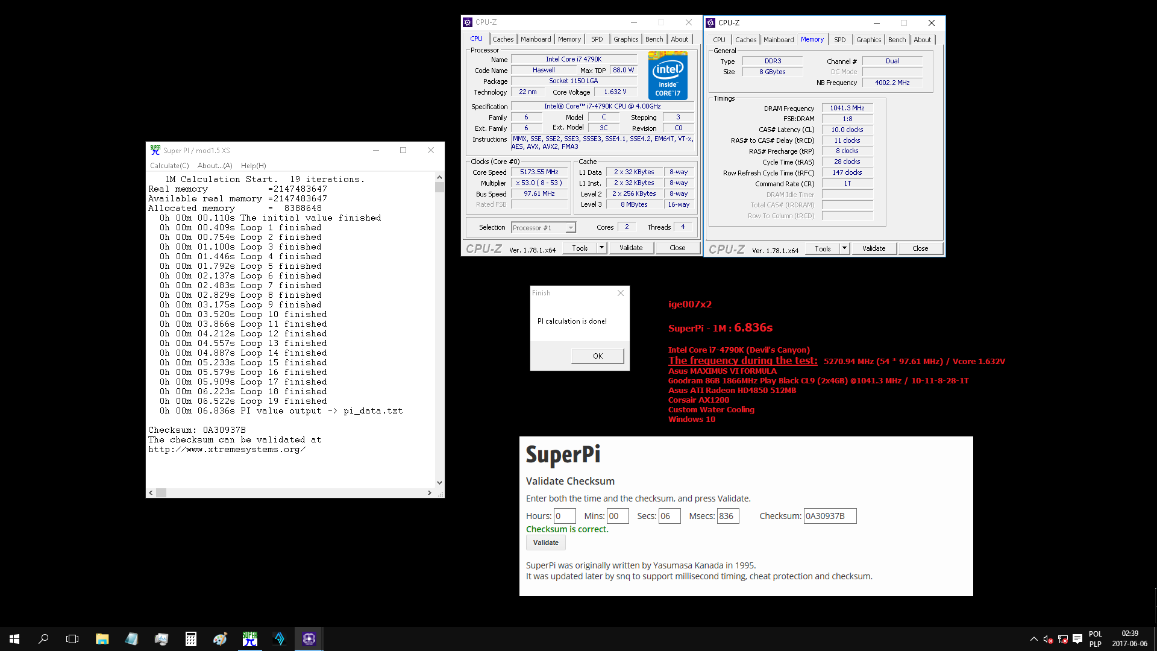1157x651 pixels.
Task: Click Validate button in right CPU-Z
Action: click(874, 248)
